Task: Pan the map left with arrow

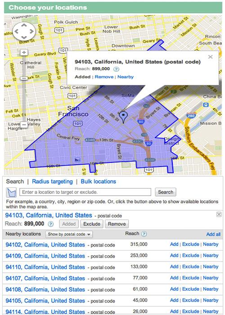Action: click(x=17, y=31)
